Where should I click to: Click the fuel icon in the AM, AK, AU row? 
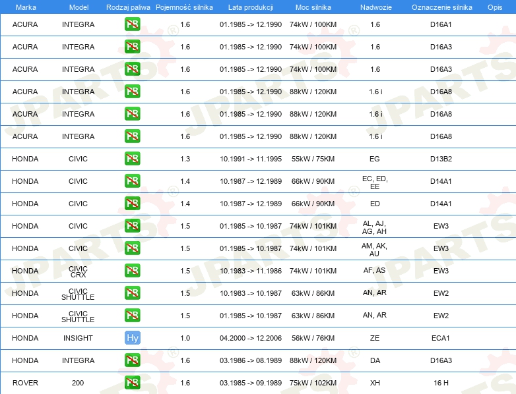tap(132, 248)
